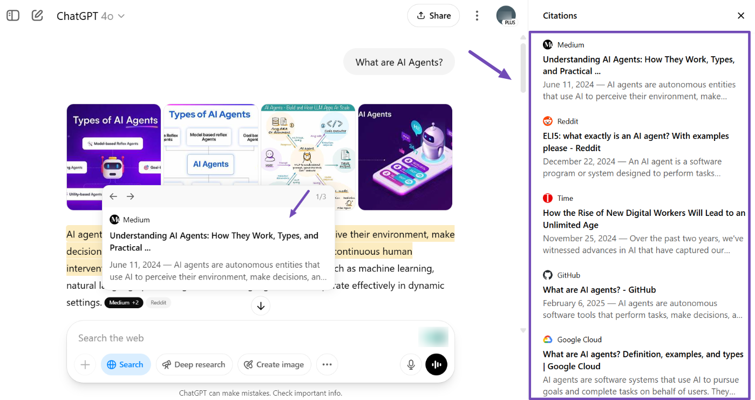Click the microphone dictation icon

(x=411, y=365)
